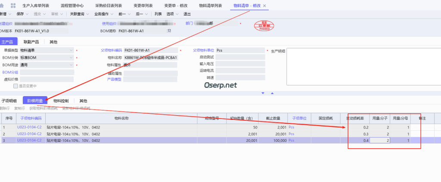This screenshot has width=441, height=182.
Task: Follow the 产品模型 link label
Action: 114,79
